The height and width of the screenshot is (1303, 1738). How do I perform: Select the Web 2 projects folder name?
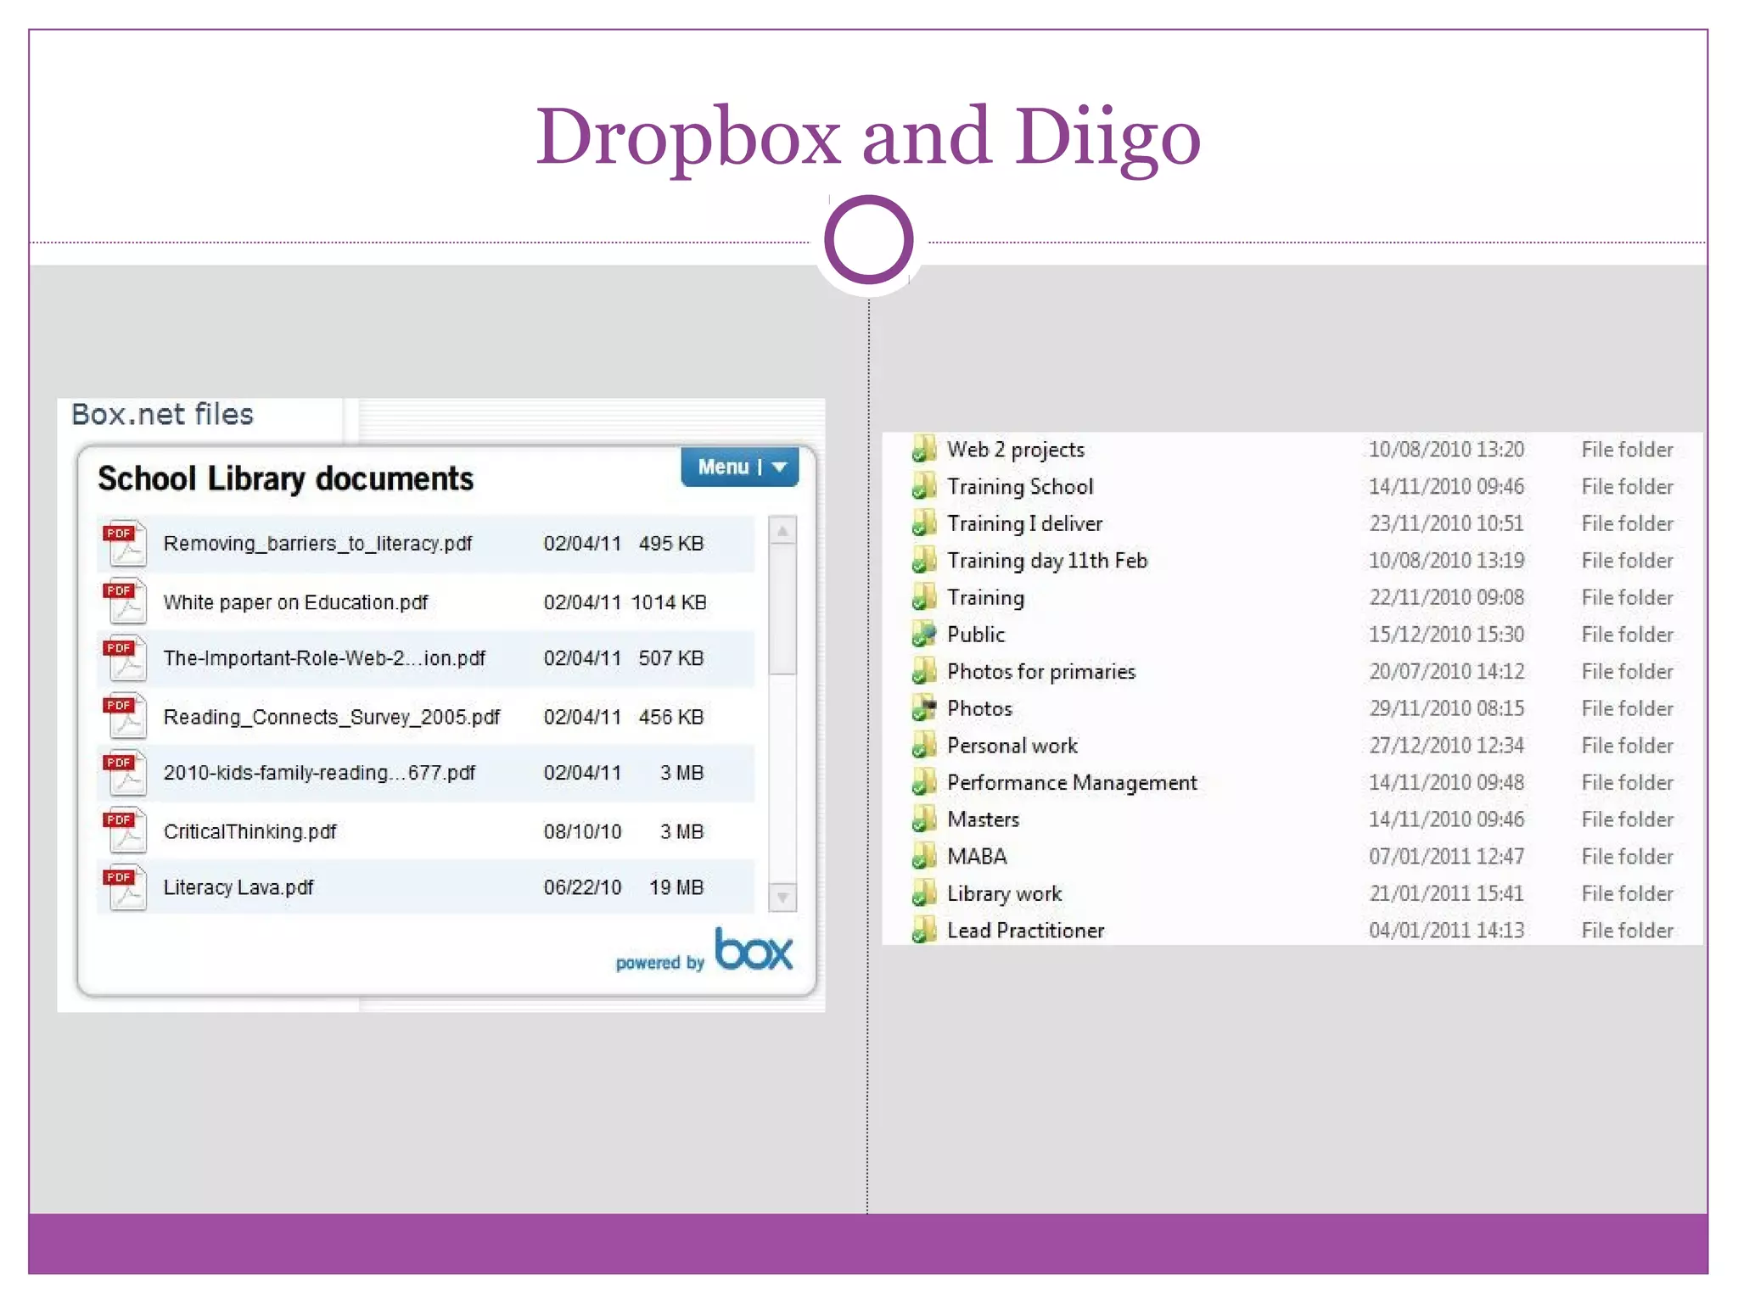pyautogui.click(x=1016, y=450)
